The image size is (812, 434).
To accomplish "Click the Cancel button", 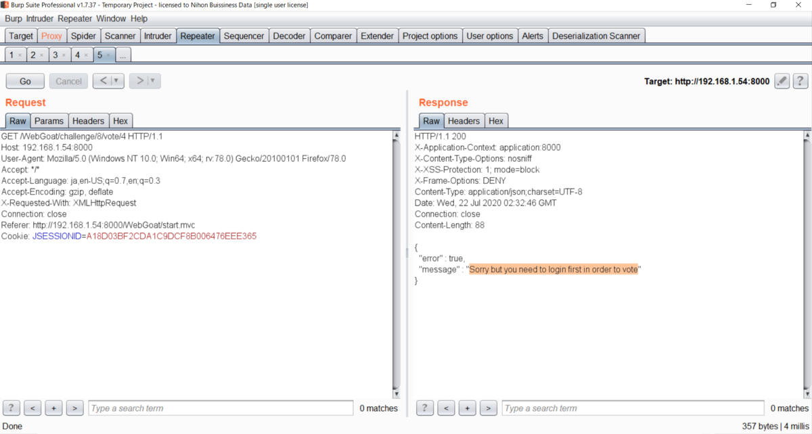I will click(x=68, y=81).
